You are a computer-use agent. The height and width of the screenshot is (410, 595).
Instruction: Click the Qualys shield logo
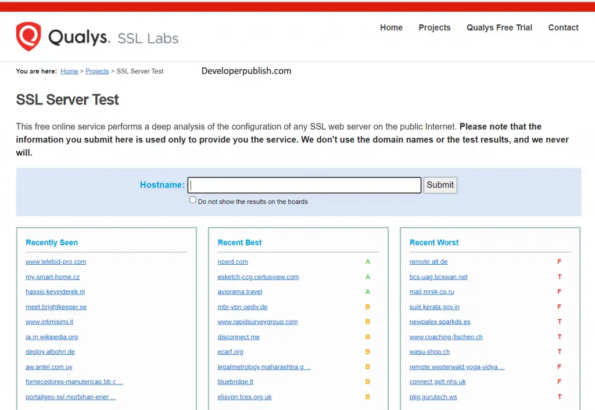coord(28,37)
